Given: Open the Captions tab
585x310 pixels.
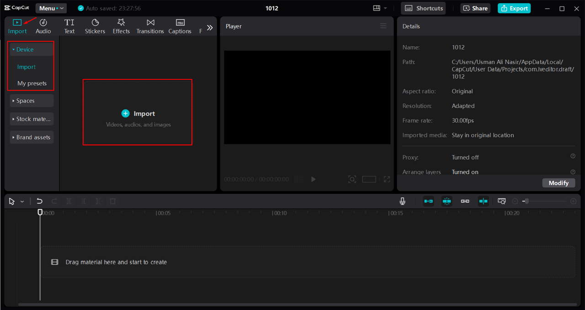Looking at the screenshot, I should tap(180, 27).
